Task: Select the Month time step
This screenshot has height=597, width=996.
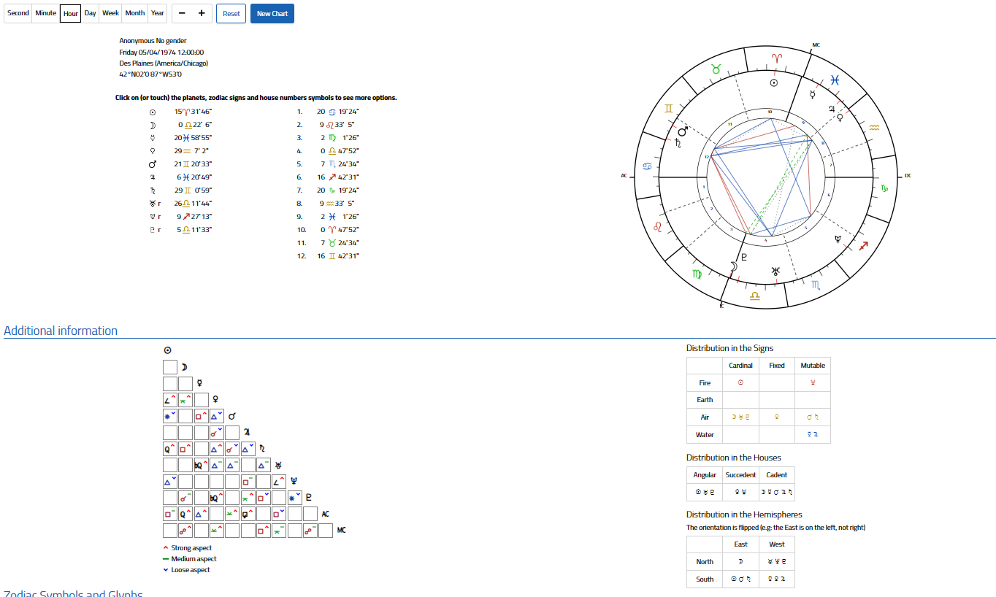Action: (134, 13)
